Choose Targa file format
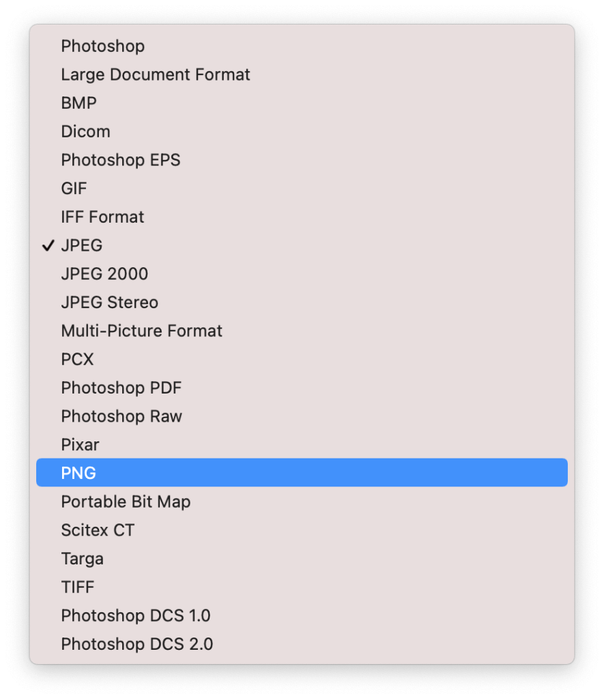The height and width of the screenshot is (699, 604). (x=302, y=559)
